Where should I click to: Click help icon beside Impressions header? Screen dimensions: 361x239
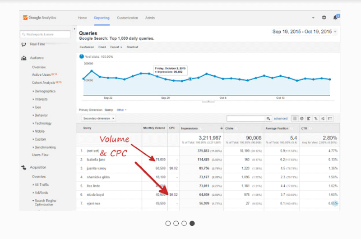point(201,129)
